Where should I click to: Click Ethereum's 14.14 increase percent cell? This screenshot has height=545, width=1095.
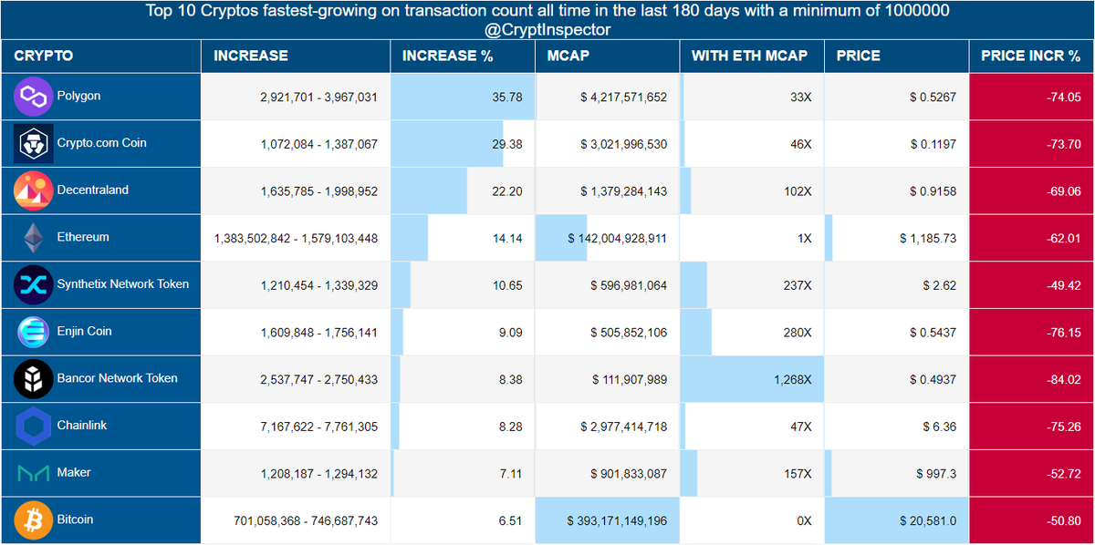pyautogui.click(x=463, y=238)
